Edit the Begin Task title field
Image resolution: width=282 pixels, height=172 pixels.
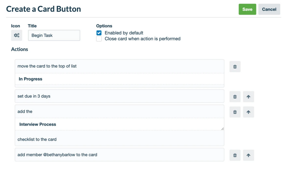54,36
